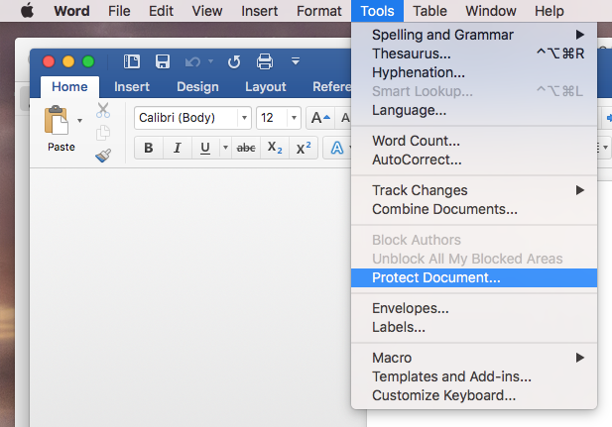
Task: Choose Combine Documents
Action: point(474,209)
